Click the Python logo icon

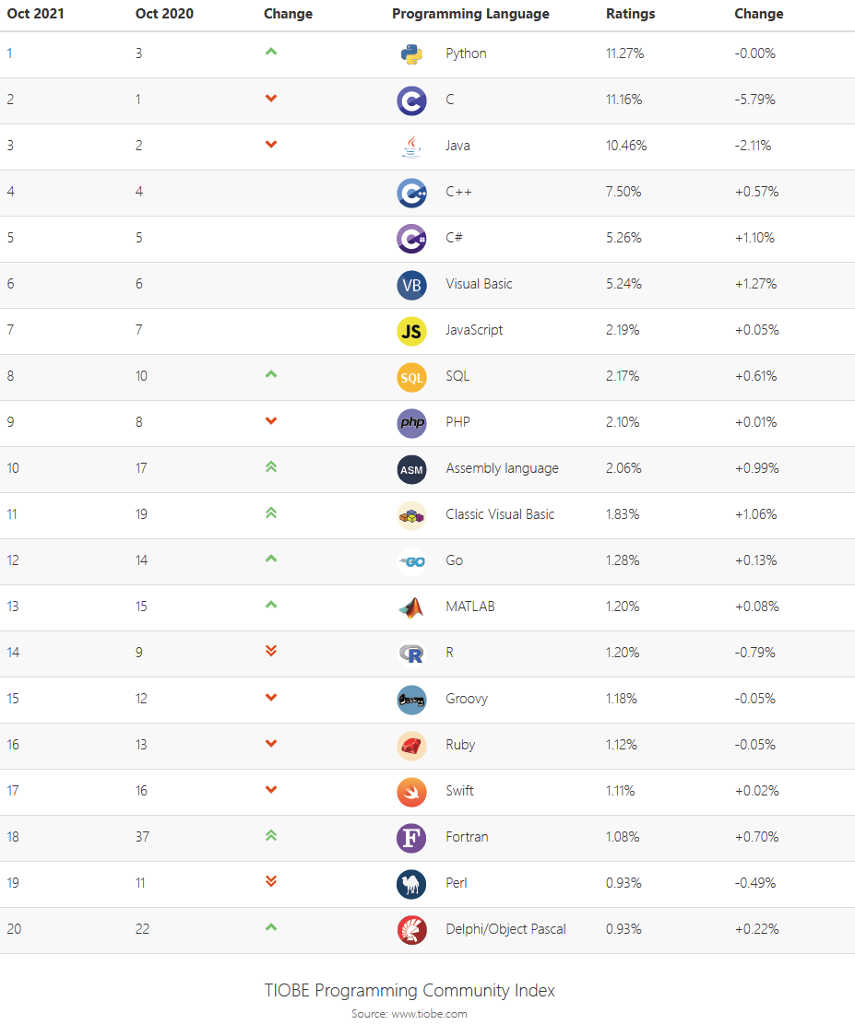coord(411,53)
